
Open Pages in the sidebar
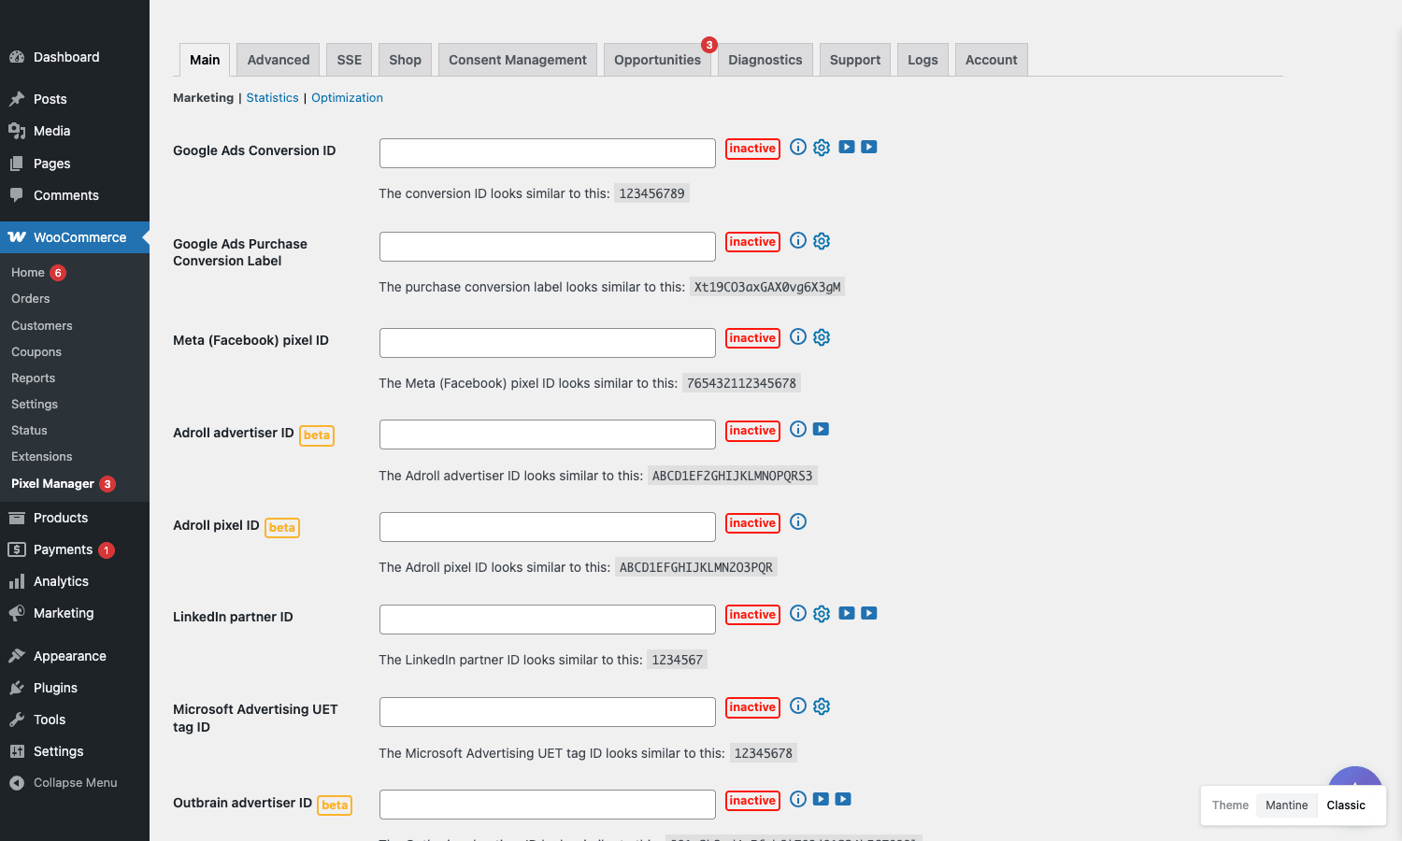point(75,164)
